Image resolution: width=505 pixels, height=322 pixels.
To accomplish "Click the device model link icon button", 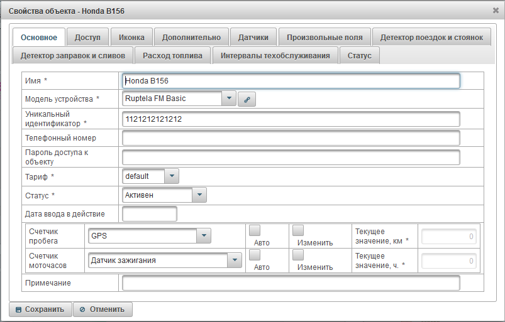I will pos(247,99).
